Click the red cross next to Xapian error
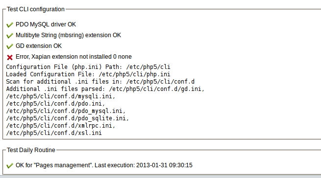Viewport: 321px width, 178px height. point(10,57)
